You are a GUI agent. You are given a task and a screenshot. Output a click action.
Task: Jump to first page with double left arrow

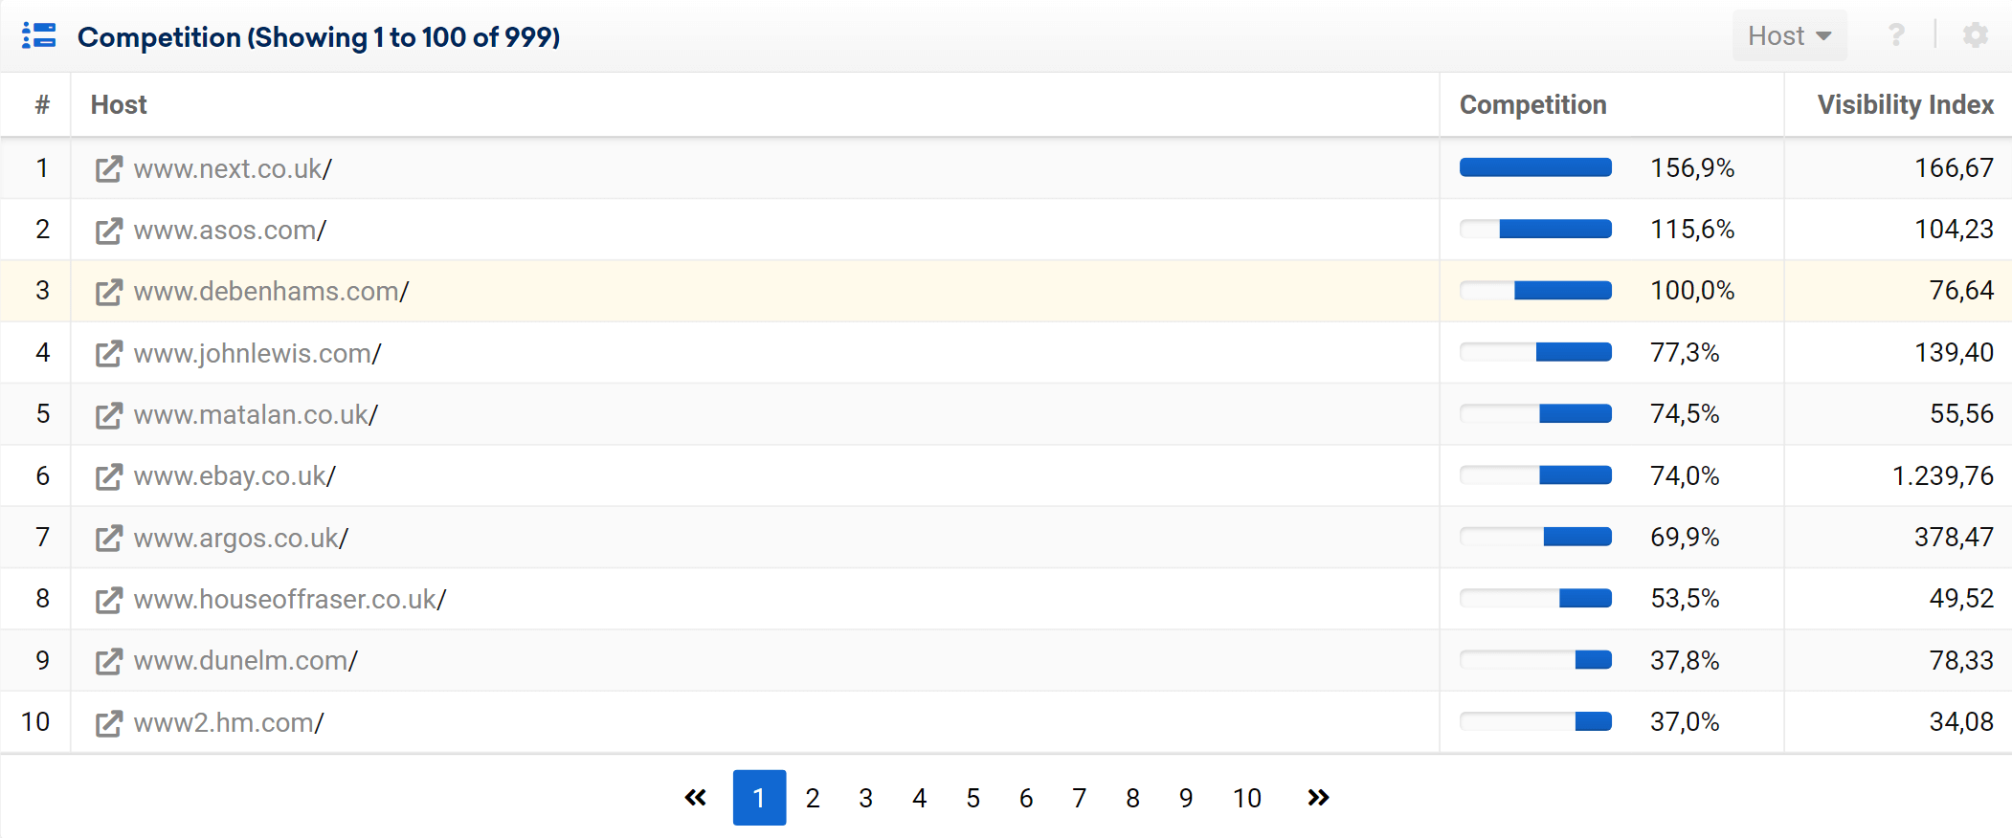(x=696, y=798)
